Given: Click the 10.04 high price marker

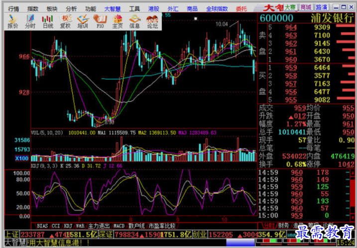Looking at the screenshot, I should pyautogui.click(x=222, y=24).
